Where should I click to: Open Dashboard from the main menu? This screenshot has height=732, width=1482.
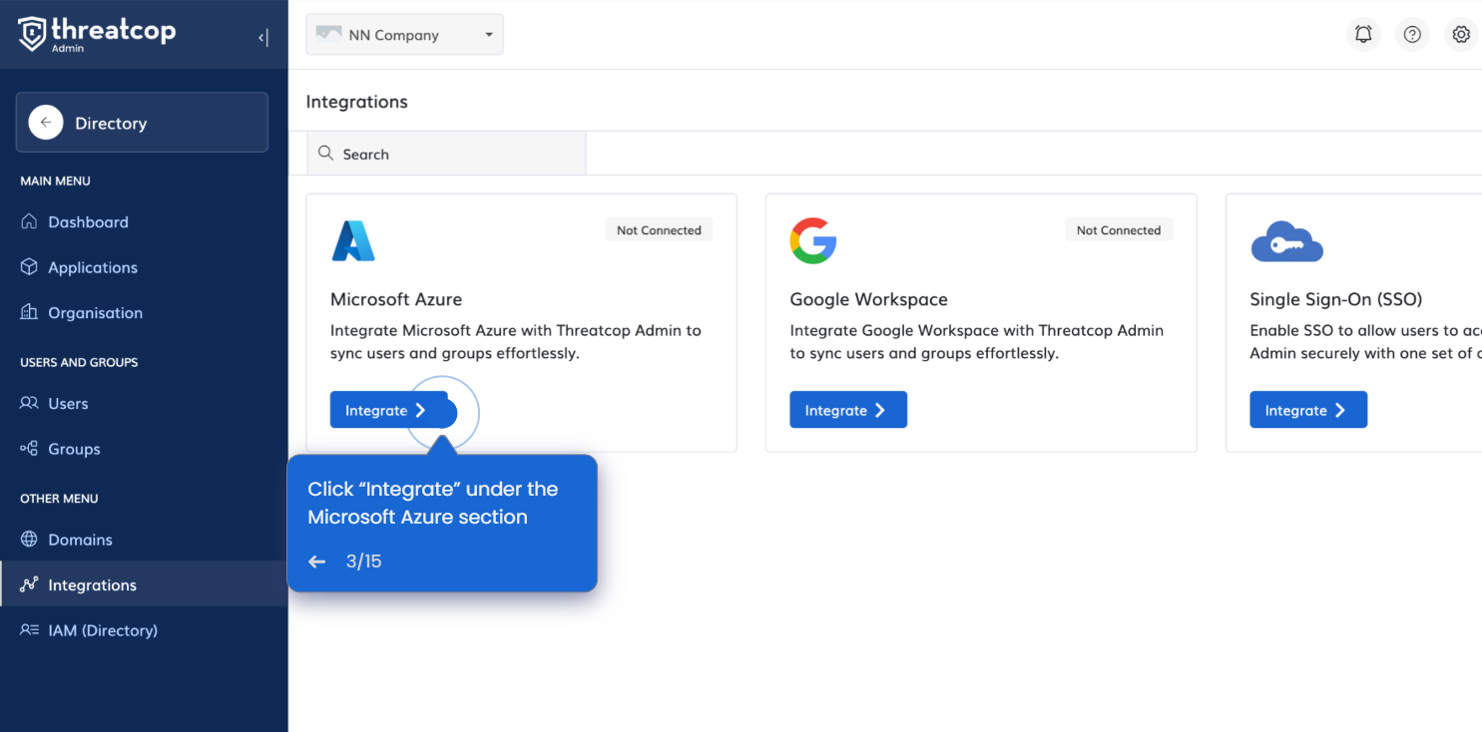tap(88, 222)
